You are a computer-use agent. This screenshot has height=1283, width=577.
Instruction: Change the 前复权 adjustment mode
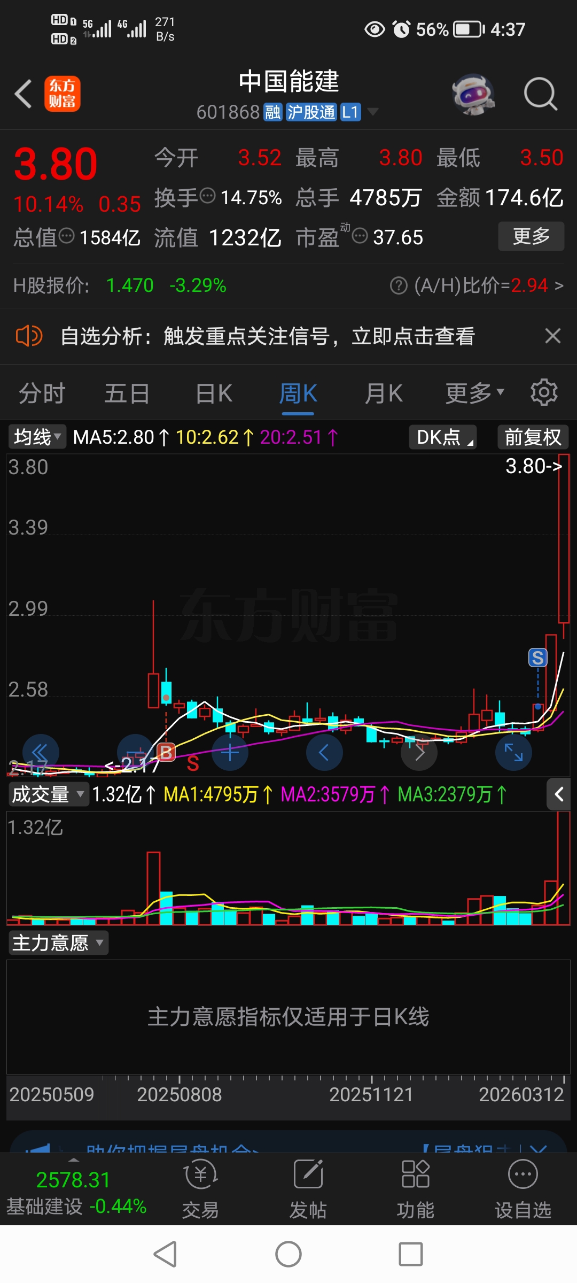[533, 437]
